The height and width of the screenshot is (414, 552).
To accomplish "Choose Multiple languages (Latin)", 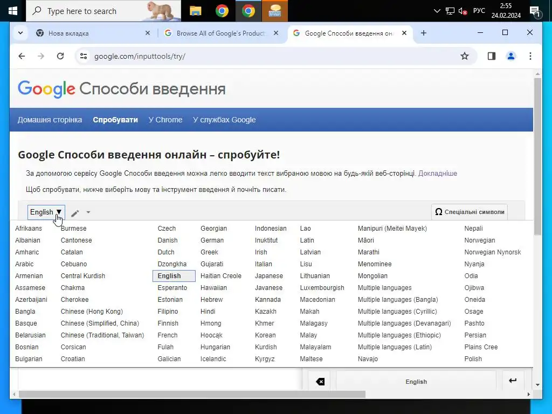I will point(395,347).
